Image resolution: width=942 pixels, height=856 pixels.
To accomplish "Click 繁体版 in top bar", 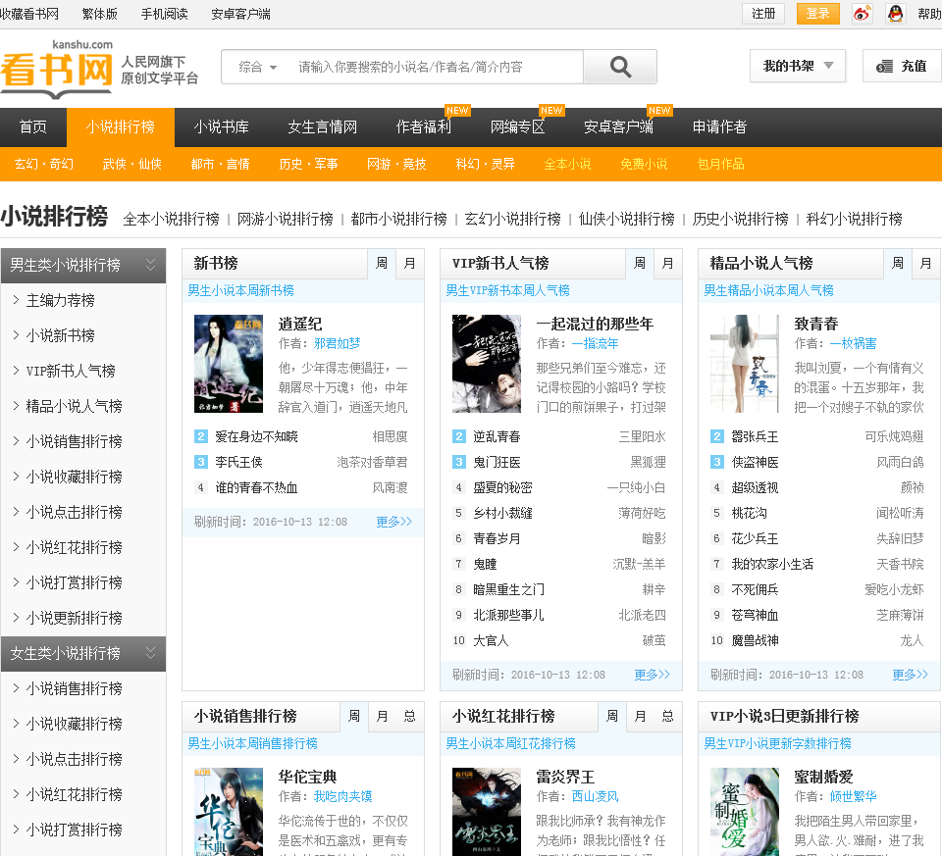I will [x=100, y=14].
